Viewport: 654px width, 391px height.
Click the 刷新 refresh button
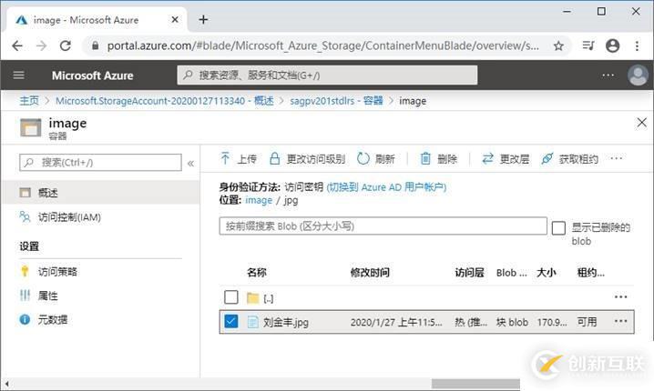pyautogui.click(x=376, y=158)
